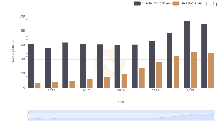Click the first Oracle bar before 2015

point(31,66)
